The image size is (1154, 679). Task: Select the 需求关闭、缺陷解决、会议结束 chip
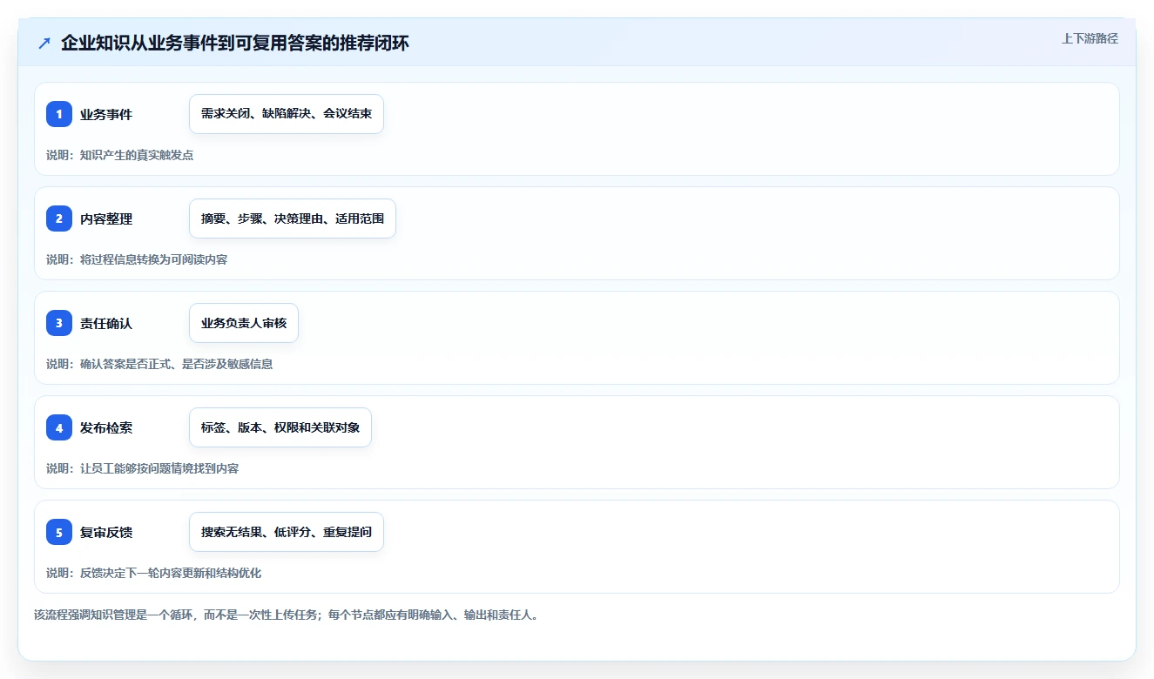tap(287, 114)
